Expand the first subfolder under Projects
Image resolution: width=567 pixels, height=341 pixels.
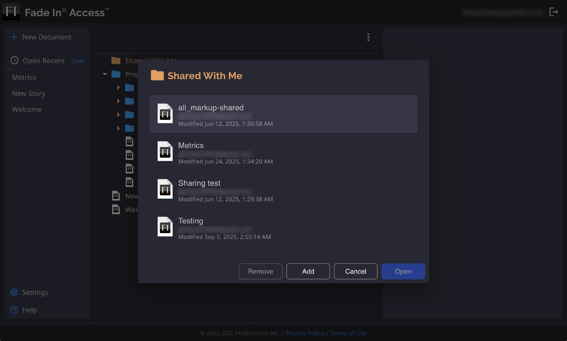click(x=119, y=88)
